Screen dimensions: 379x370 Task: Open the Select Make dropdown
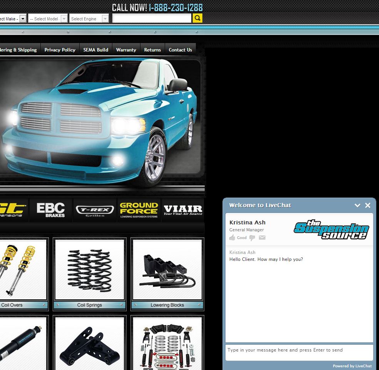(13, 18)
